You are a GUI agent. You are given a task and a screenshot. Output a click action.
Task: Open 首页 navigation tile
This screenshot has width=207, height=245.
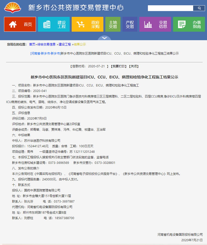click(20, 24)
